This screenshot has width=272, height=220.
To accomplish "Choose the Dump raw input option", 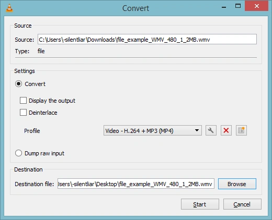I will [18, 153].
